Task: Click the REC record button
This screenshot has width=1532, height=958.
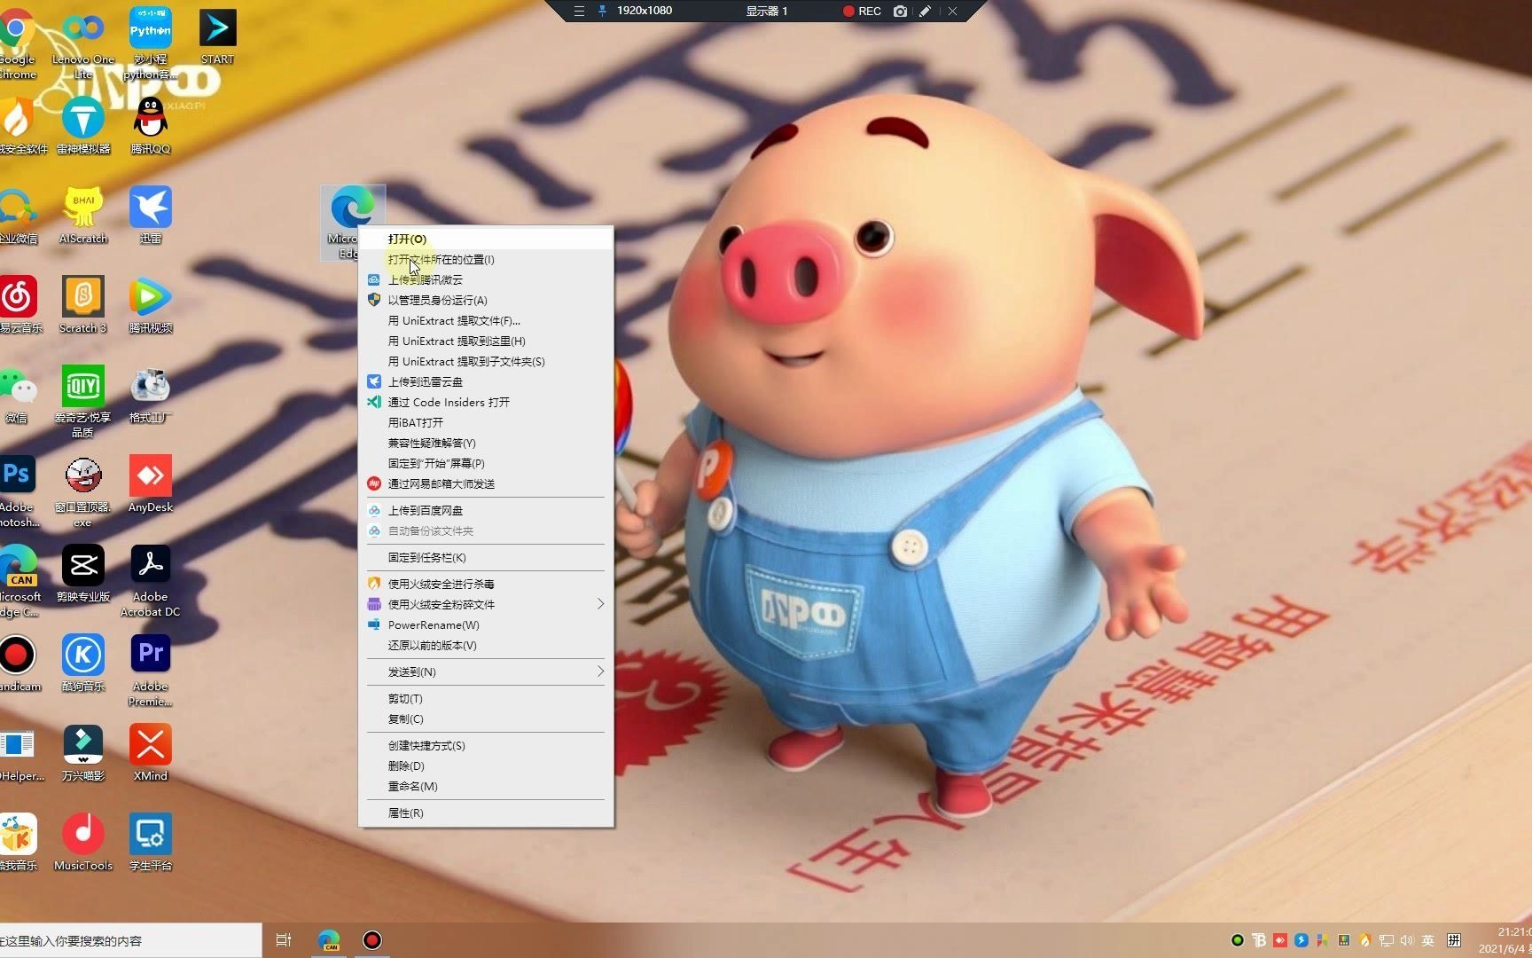Action: point(862,11)
